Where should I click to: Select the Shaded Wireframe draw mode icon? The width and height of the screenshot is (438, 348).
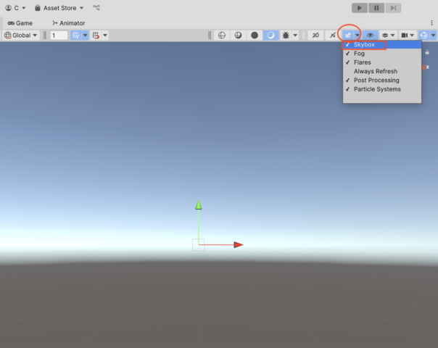click(238, 36)
